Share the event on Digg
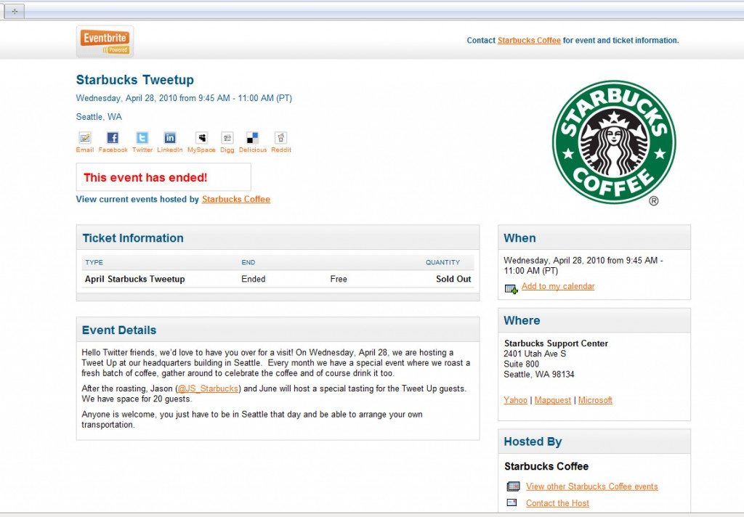The width and height of the screenshot is (744, 517). tap(227, 138)
